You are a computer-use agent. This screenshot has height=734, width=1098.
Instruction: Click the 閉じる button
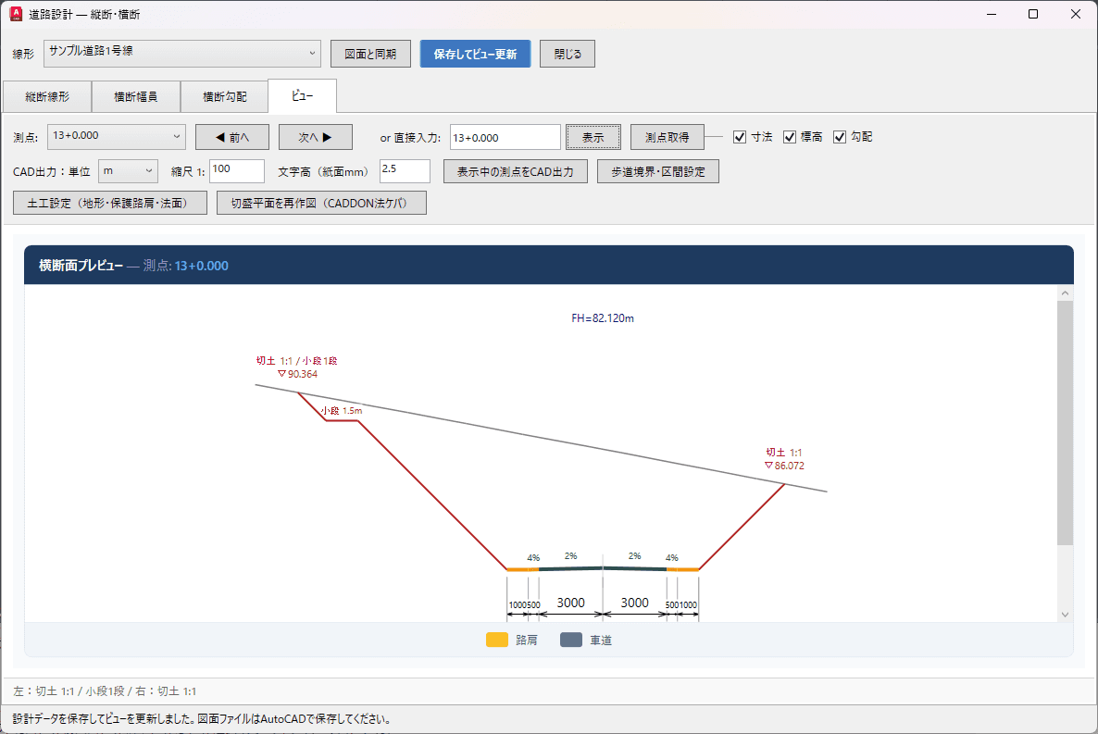[x=568, y=54]
